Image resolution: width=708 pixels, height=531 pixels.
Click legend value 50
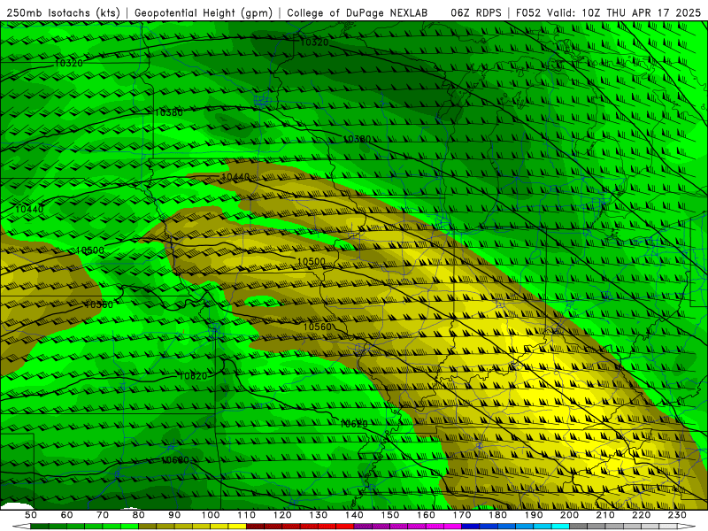[x=31, y=515]
